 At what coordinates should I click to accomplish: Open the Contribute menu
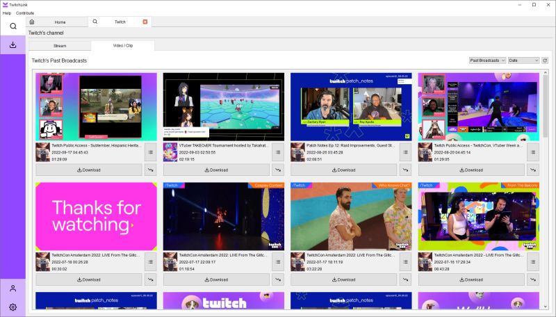click(x=25, y=13)
